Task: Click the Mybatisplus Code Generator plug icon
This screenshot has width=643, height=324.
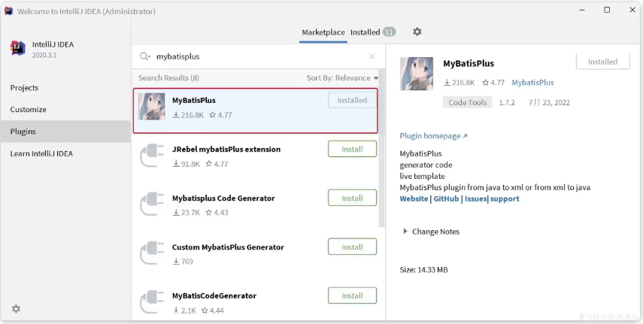Action: tap(152, 204)
